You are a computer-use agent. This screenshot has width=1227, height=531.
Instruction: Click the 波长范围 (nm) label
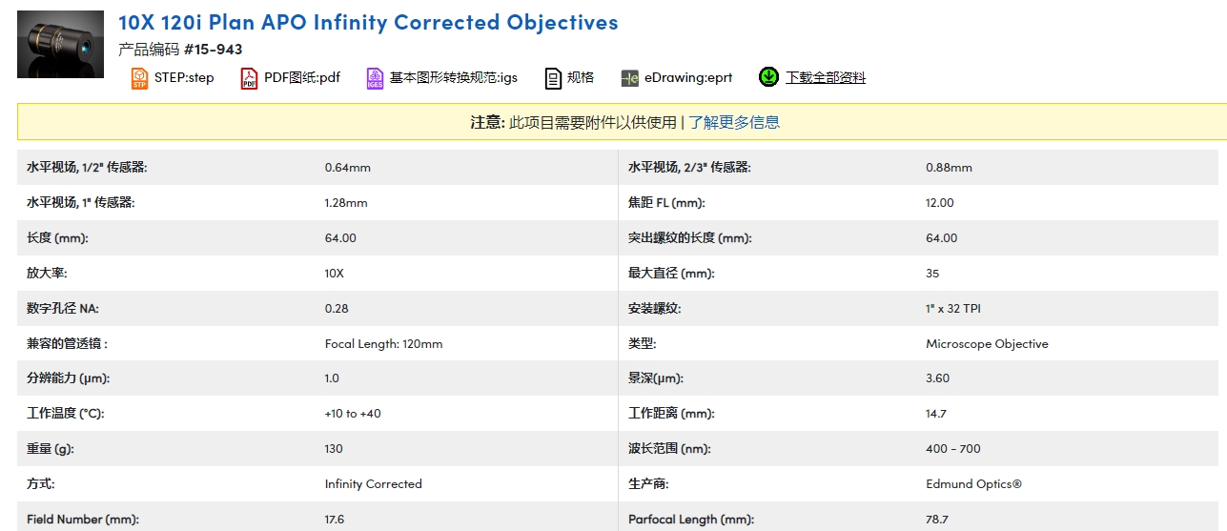670,449
